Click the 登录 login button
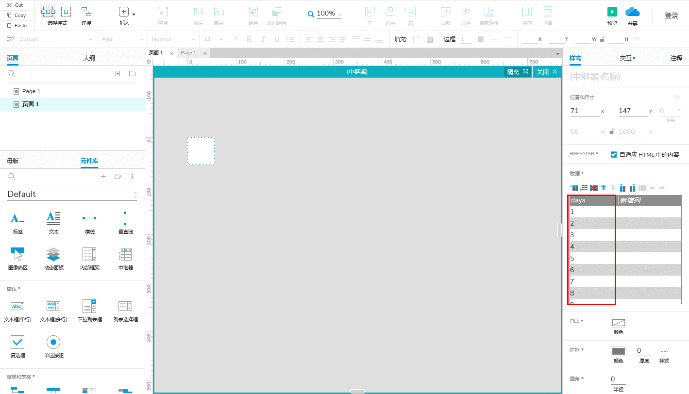The width and height of the screenshot is (689, 394). coord(672,16)
